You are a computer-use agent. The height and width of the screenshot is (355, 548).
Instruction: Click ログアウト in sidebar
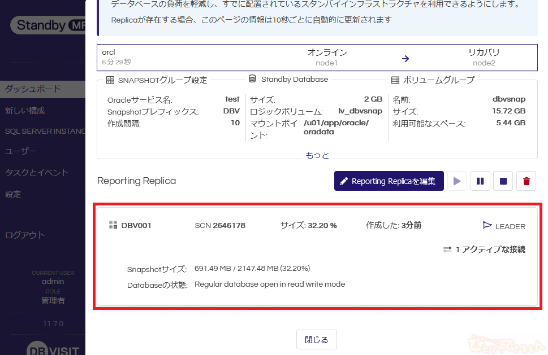tap(25, 235)
